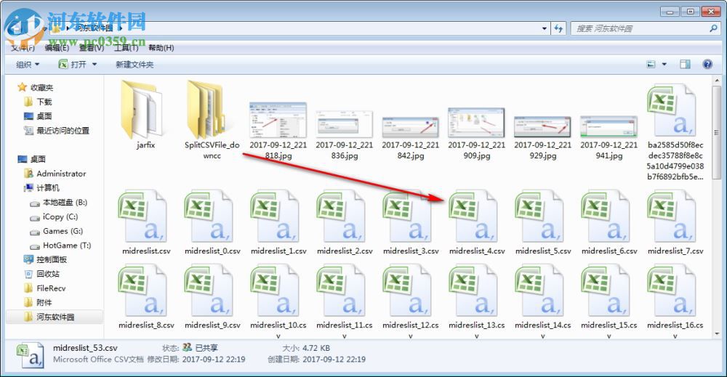The height and width of the screenshot is (377, 727).
Task: Select thumbnail 2017-09-12_221941.jpg
Action: pos(608,126)
